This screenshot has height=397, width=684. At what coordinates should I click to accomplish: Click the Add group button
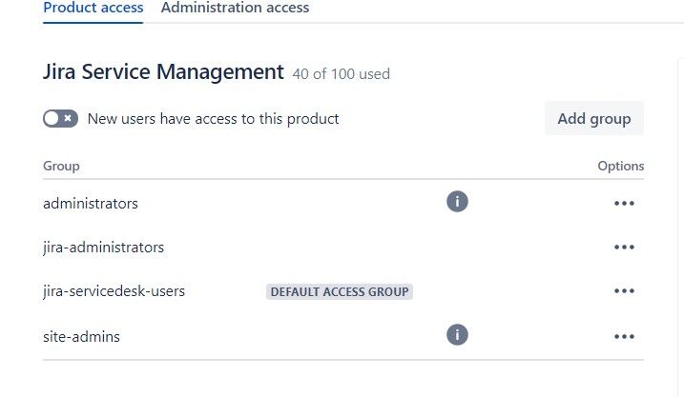click(x=594, y=118)
